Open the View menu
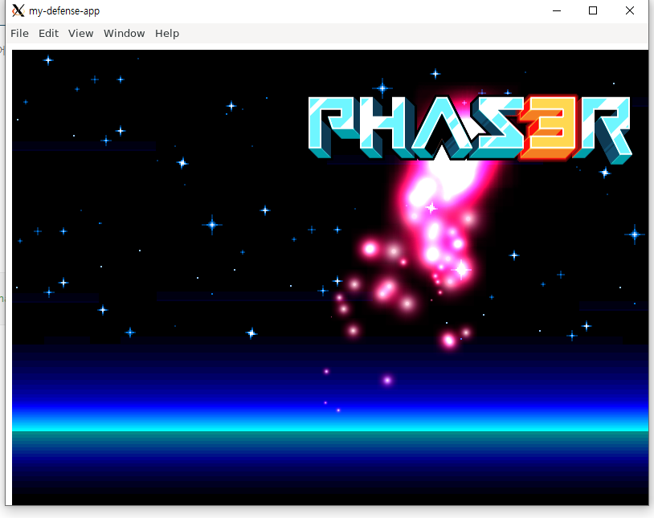The width and height of the screenshot is (654, 518). (x=80, y=34)
